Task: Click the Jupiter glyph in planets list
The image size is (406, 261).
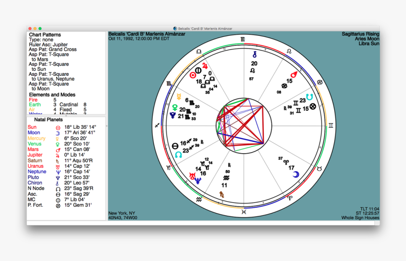Action: click(x=58, y=155)
